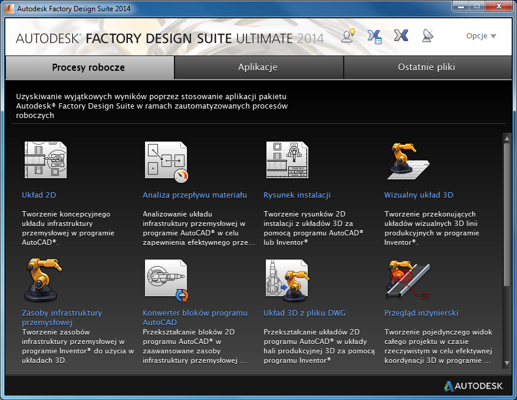The width and height of the screenshot is (517, 400).
Task: Open Autodesk Exchange icon with list badge
Action: click(x=374, y=37)
